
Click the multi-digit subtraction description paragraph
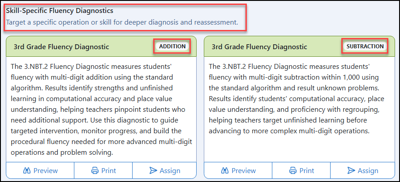297,99
